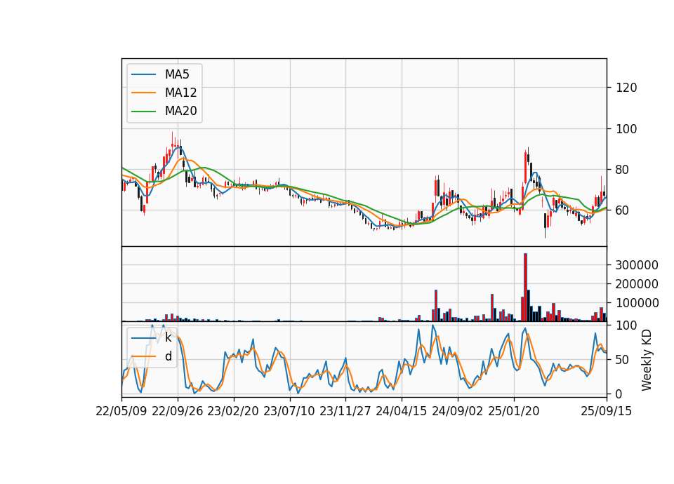Click the green MA20 legend line sample
Viewport: 674px width, 484px height.
(143, 112)
